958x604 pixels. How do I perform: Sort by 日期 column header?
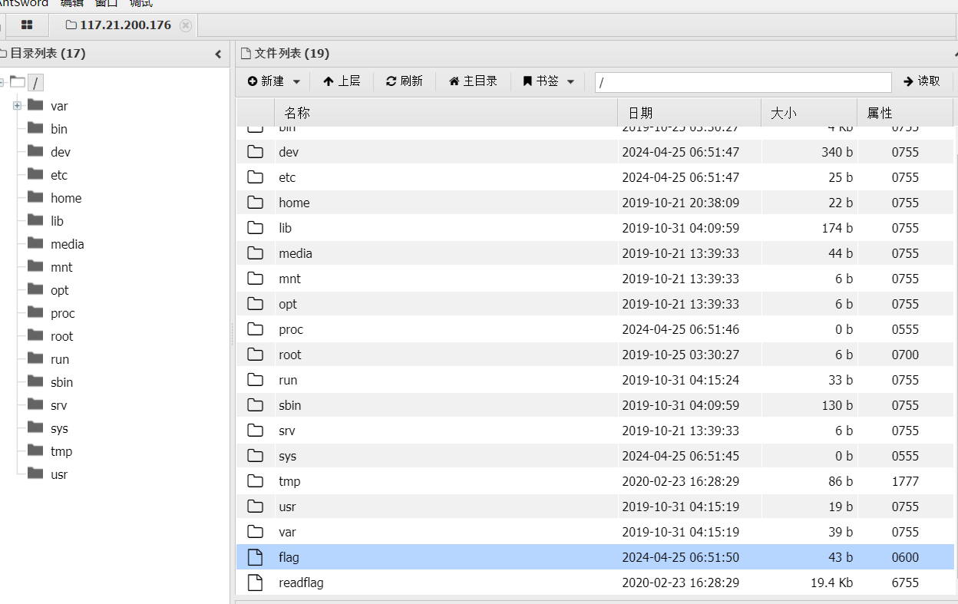640,113
